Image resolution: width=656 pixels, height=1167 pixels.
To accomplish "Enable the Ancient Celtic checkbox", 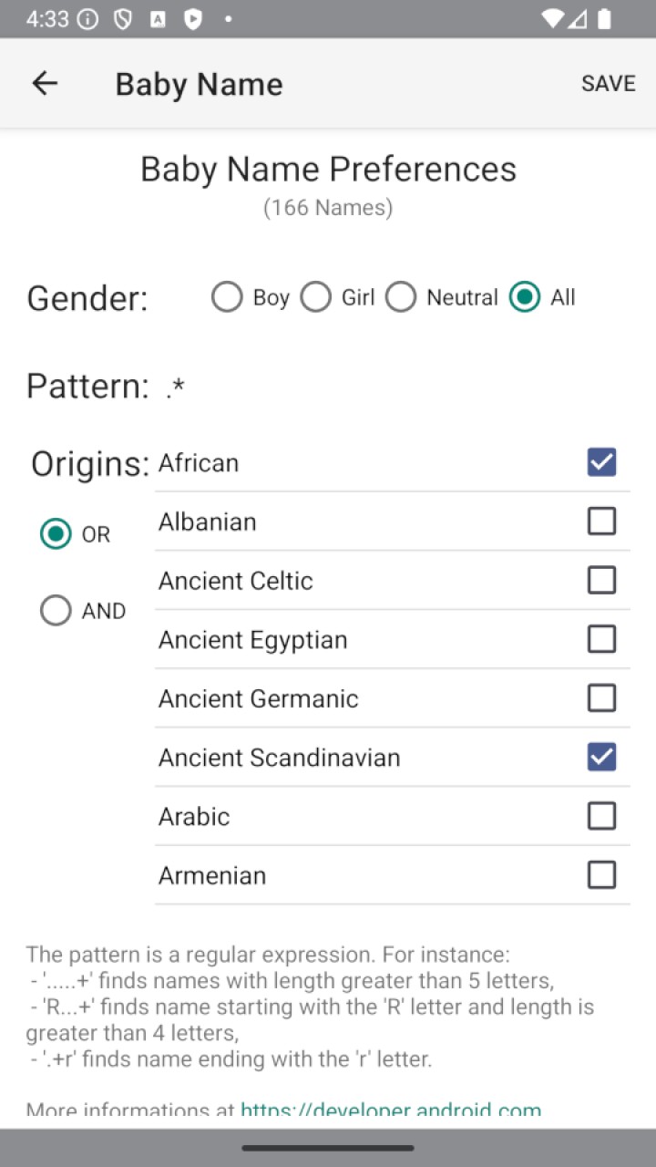I will [x=601, y=580].
